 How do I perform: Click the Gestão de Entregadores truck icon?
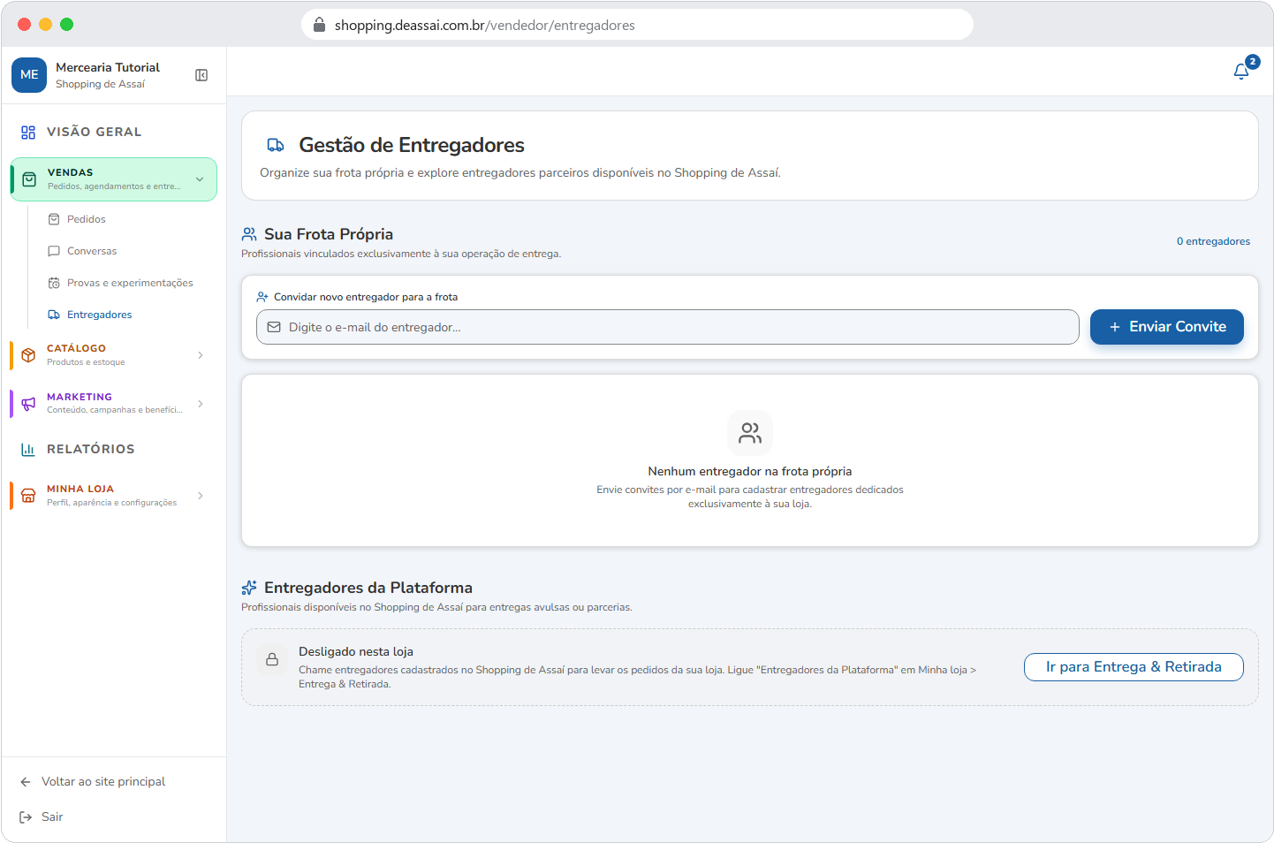(276, 145)
